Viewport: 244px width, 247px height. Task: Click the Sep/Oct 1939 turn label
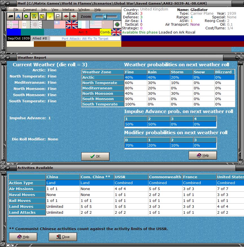click(19, 38)
